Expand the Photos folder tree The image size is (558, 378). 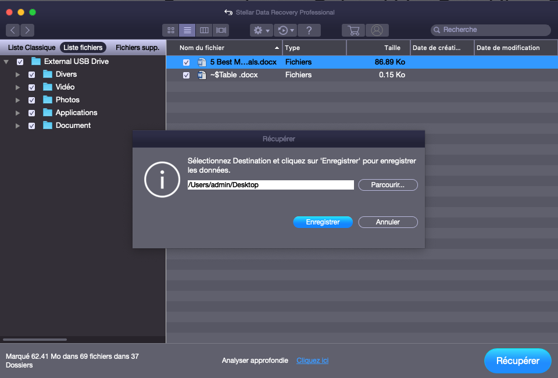18,100
